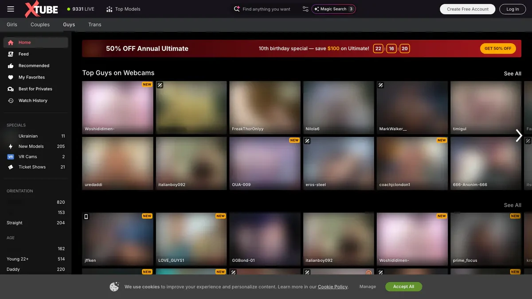Click Create Free Account button
This screenshot has height=299, width=532.
(467, 9)
